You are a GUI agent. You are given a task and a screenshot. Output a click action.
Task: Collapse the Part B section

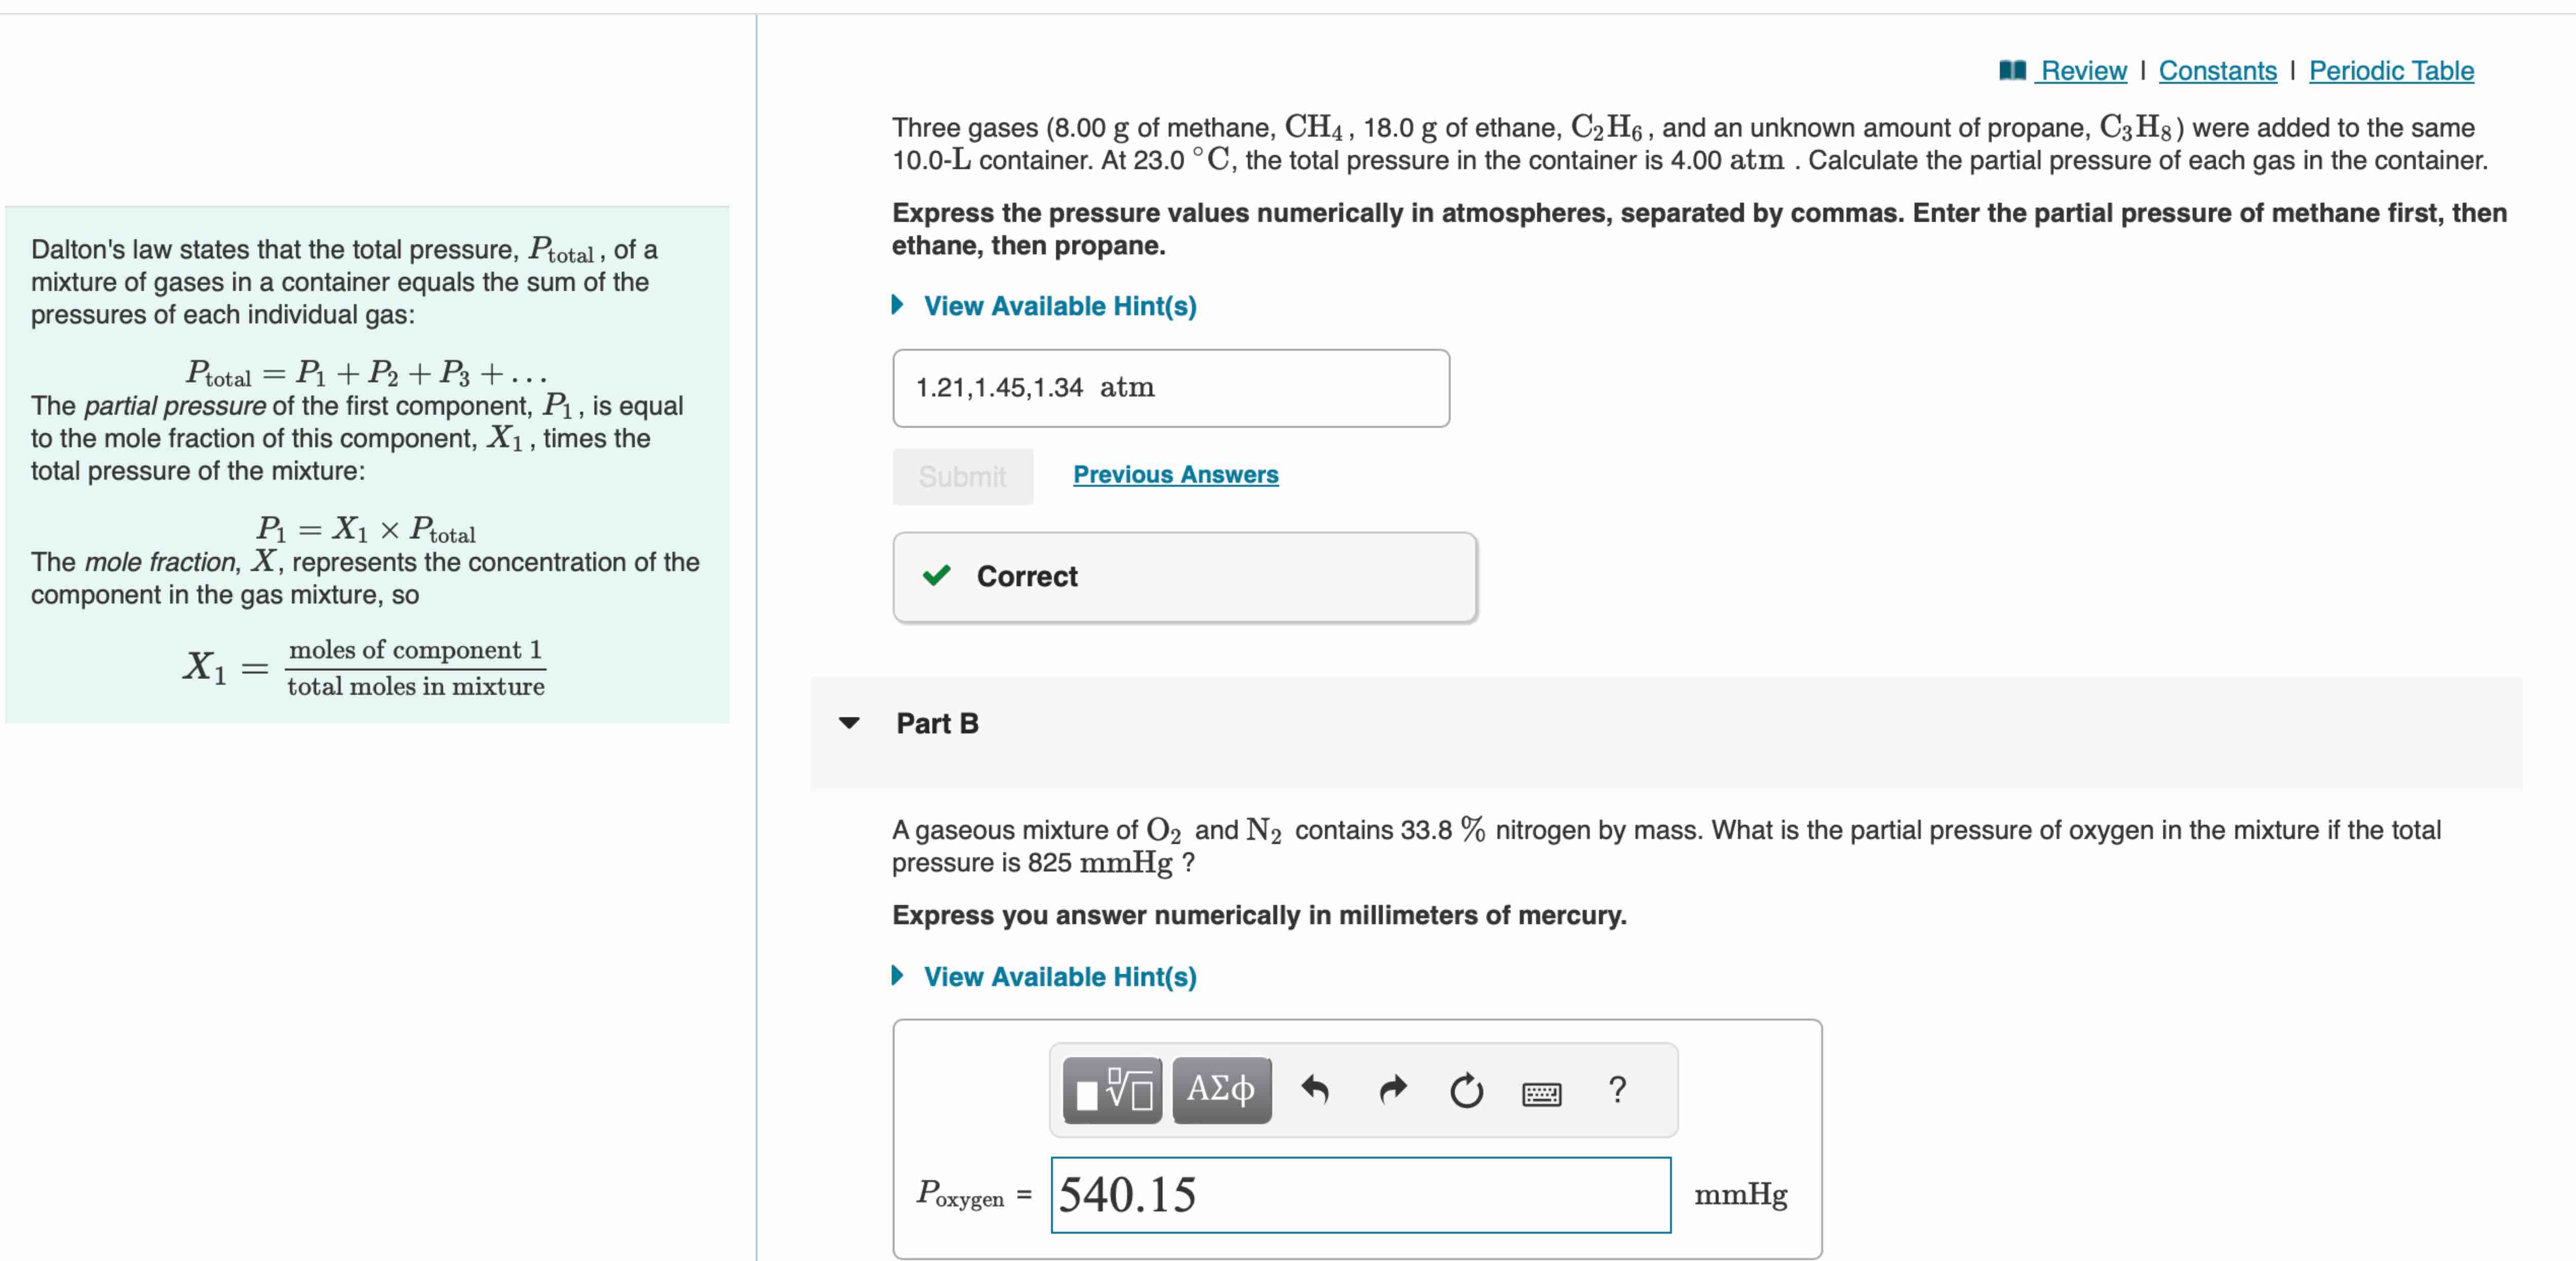[849, 723]
